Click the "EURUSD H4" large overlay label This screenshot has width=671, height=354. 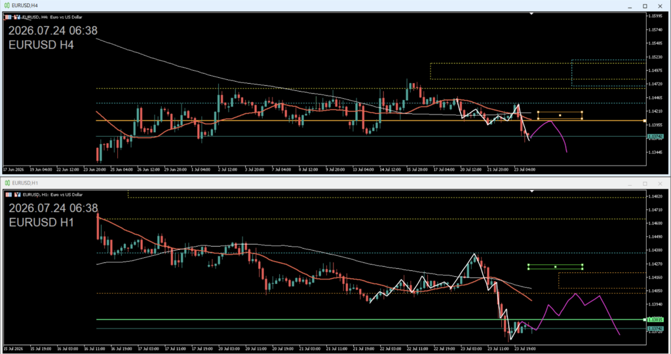pos(41,45)
